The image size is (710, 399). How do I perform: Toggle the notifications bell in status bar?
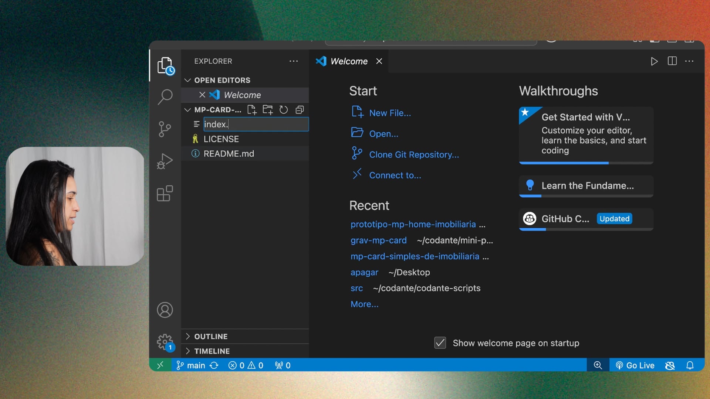tap(690, 365)
